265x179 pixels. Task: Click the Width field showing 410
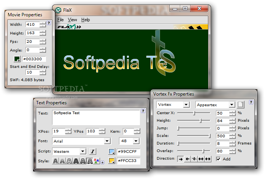(33, 24)
